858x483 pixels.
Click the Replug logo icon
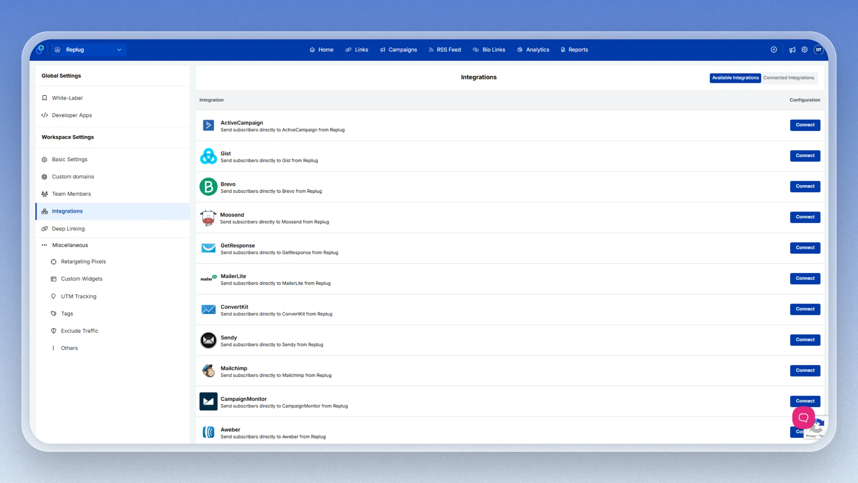point(40,49)
